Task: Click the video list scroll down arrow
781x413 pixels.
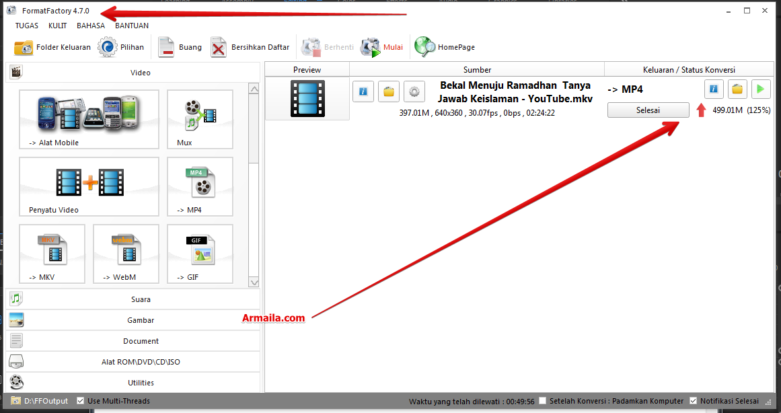Action: [254, 282]
